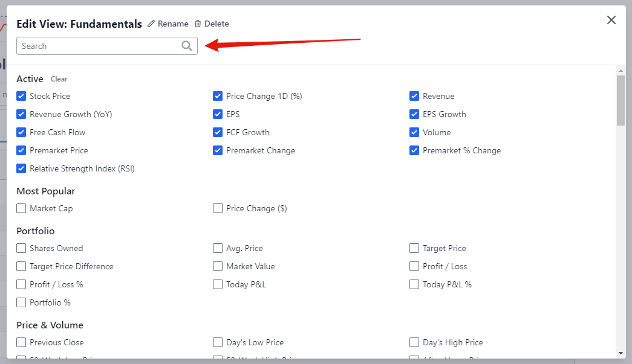The width and height of the screenshot is (632, 364).
Task: Click the pencil Rename icon
Action: (x=151, y=24)
